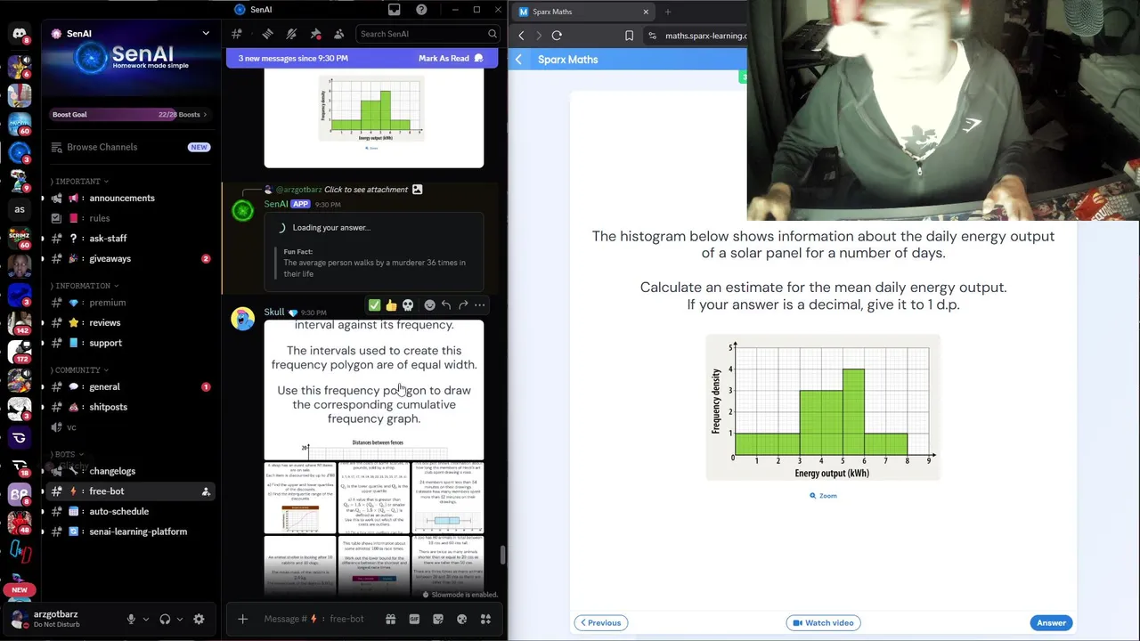The width and height of the screenshot is (1140, 641).
Task: Toggle channel notification mute bell icon
Action: [x=291, y=34]
